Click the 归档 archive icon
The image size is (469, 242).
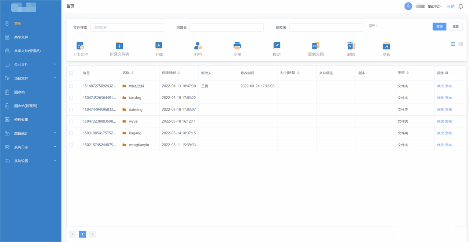198,46
